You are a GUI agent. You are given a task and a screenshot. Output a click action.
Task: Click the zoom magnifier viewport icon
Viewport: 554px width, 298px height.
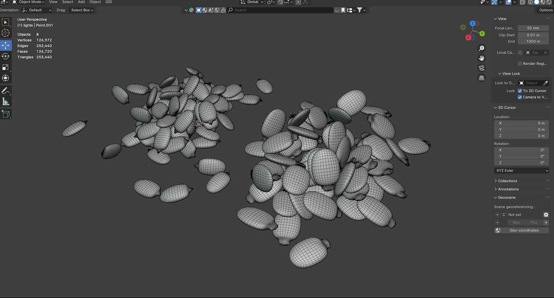click(482, 48)
